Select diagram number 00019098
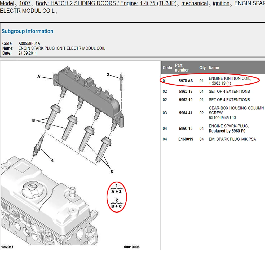The height and width of the screenshot is (265, 265). coord(132,247)
